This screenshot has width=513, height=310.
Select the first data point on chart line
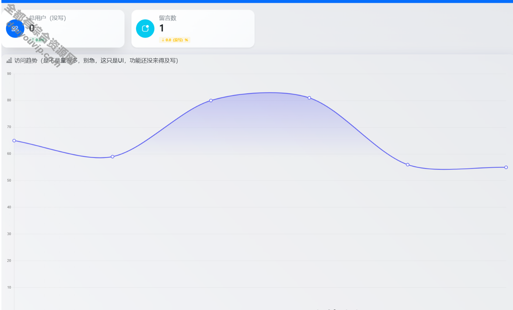pyautogui.click(x=14, y=141)
